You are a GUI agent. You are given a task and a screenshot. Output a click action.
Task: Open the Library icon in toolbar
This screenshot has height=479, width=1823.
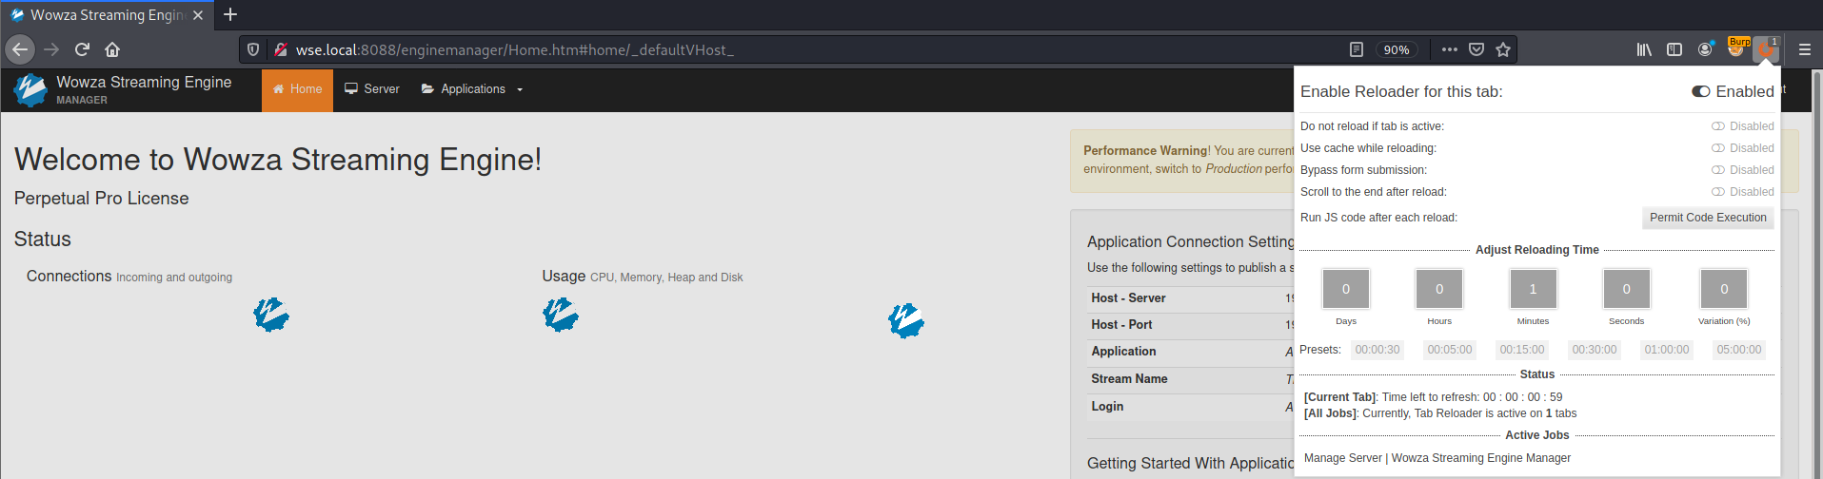pos(1644,49)
